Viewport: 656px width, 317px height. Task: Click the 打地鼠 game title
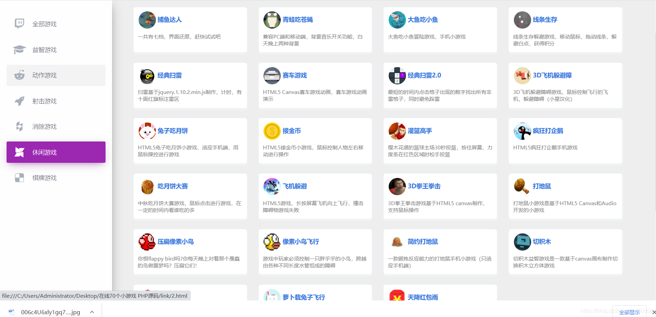click(x=542, y=186)
